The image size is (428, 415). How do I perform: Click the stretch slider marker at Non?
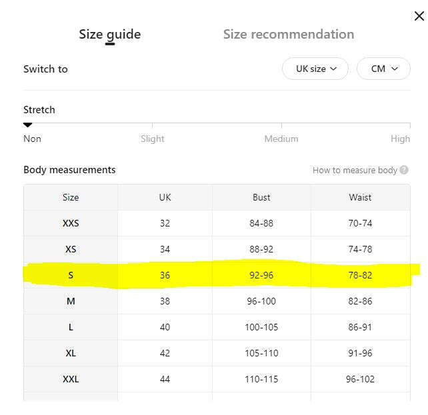tap(27, 125)
